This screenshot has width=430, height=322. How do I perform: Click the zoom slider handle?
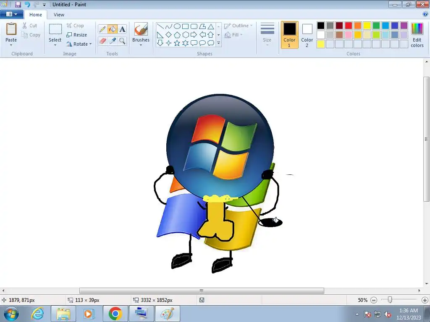(390, 300)
